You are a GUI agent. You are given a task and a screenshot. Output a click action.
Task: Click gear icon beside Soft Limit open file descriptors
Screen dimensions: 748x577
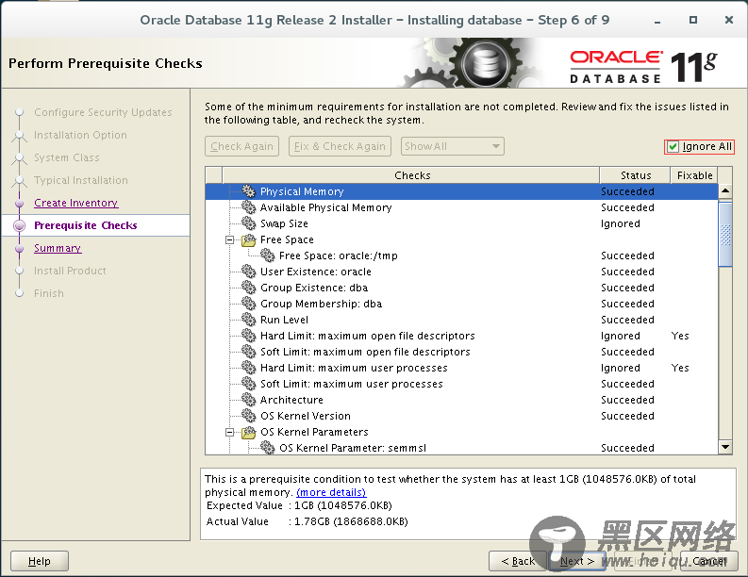[x=248, y=352]
